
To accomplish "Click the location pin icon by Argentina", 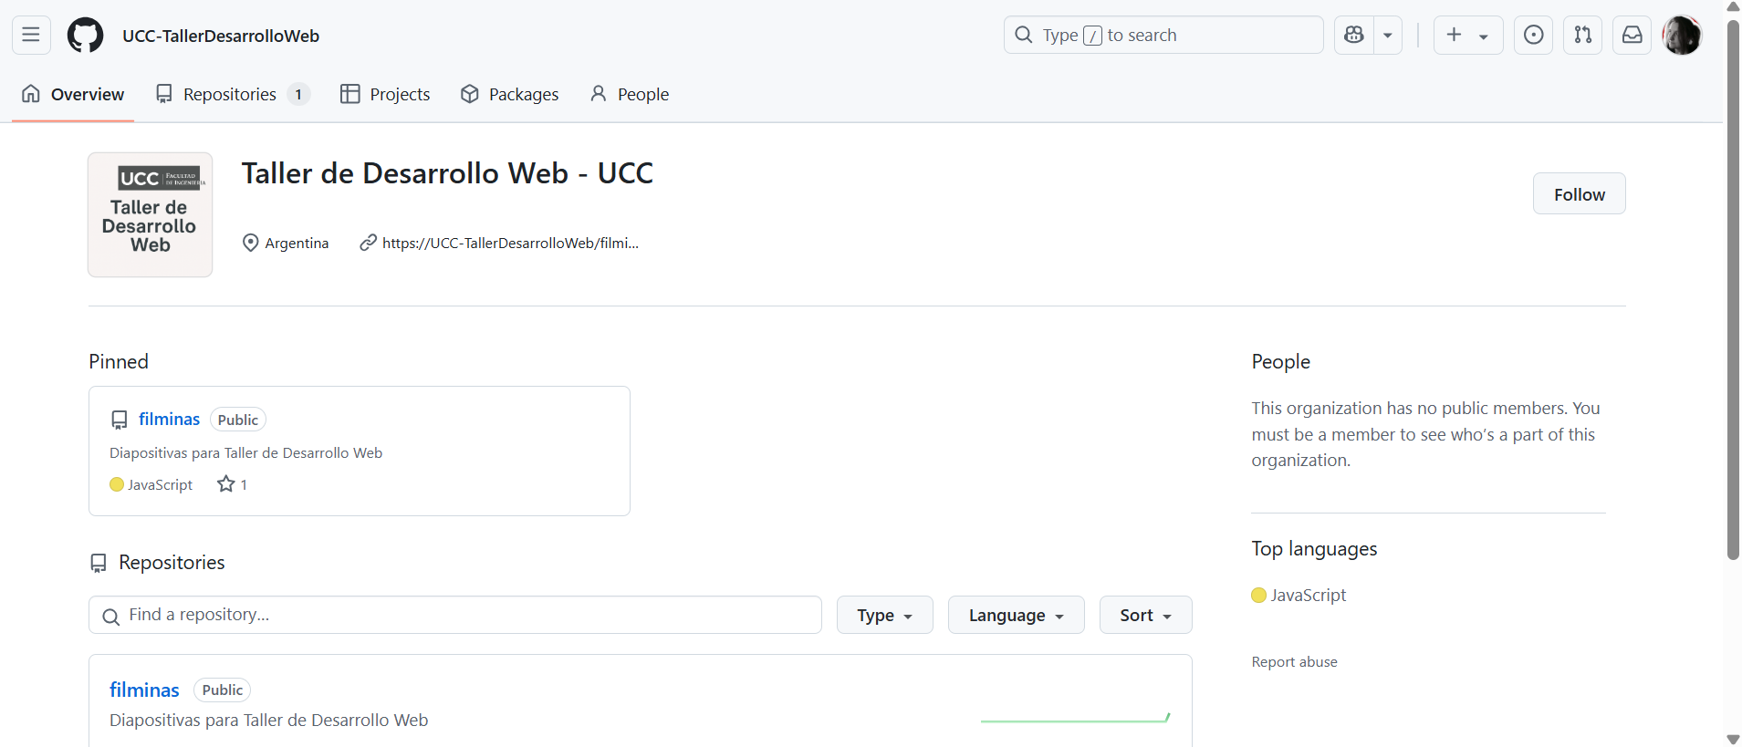I will pos(250,243).
